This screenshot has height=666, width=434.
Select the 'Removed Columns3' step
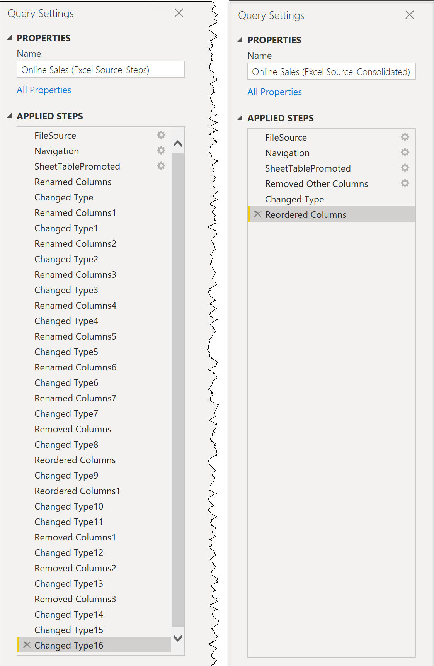click(x=94, y=599)
